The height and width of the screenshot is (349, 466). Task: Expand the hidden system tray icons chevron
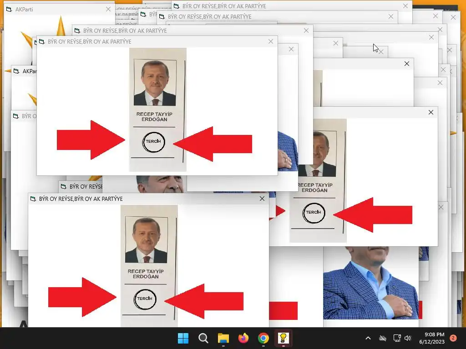pyautogui.click(x=368, y=338)
